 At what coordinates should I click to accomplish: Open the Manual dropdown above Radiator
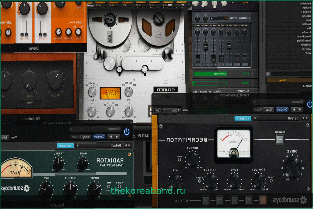coord(95,129)
